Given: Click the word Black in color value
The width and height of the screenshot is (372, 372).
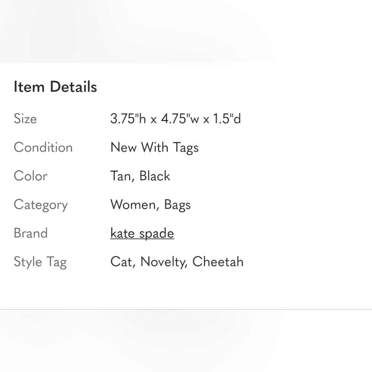Looking at the screenshot, I should tap(155, 176).
